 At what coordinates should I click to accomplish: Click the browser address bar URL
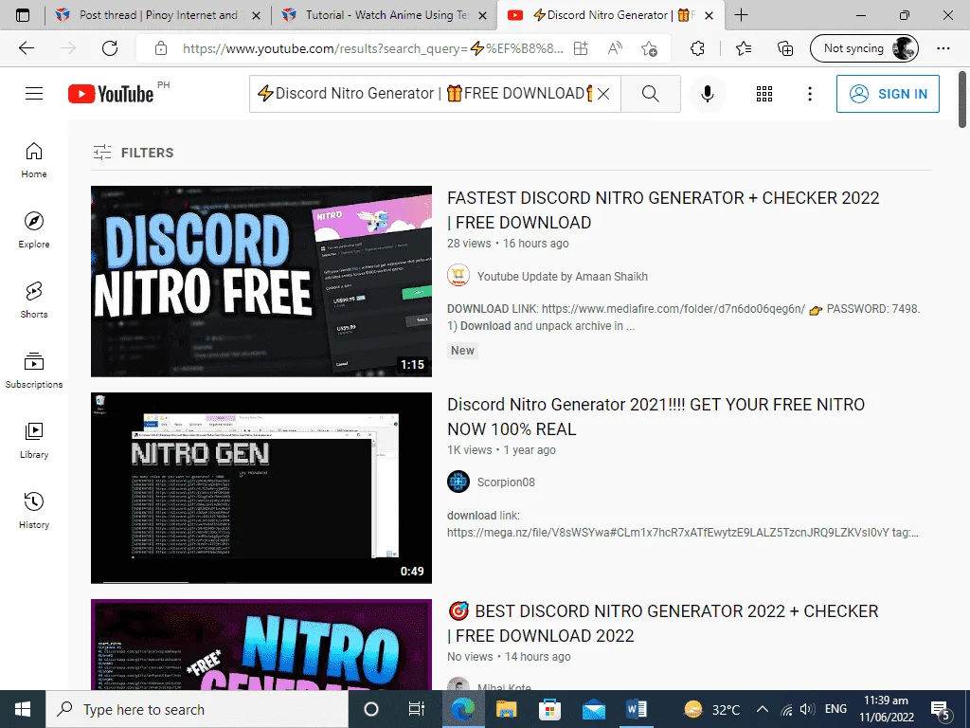coord(372,48)
